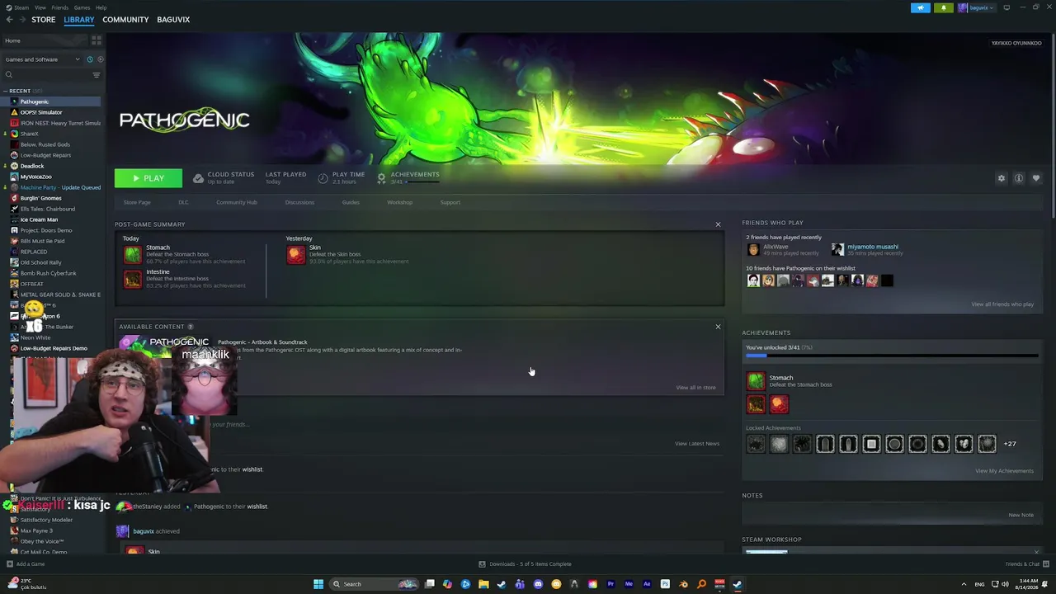Image resolution: width=1056 pixels, height=594 pixels.
Task: Open Discord from the taskbar
Action: (x=538, y=584)
